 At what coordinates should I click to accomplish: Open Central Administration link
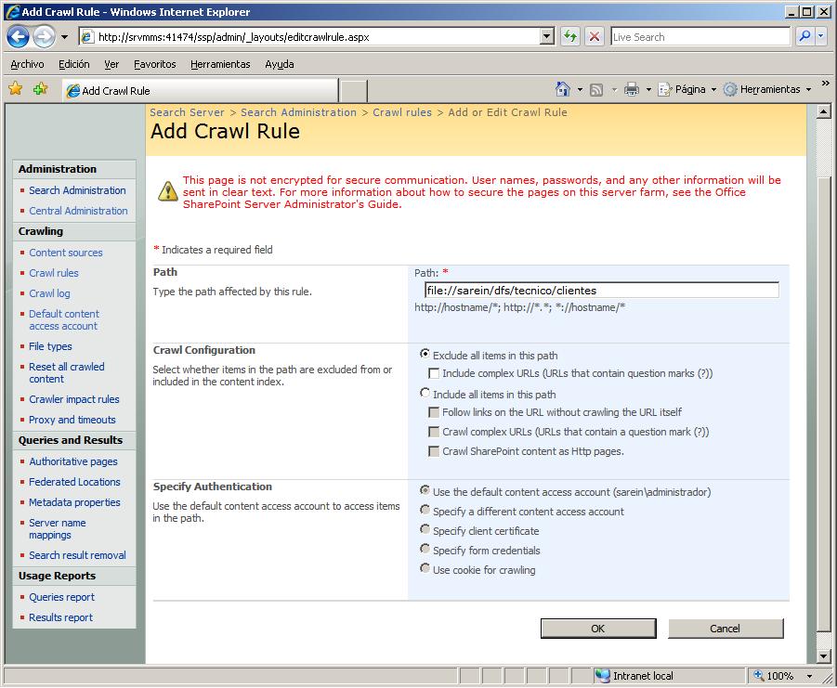coord(78,211)
